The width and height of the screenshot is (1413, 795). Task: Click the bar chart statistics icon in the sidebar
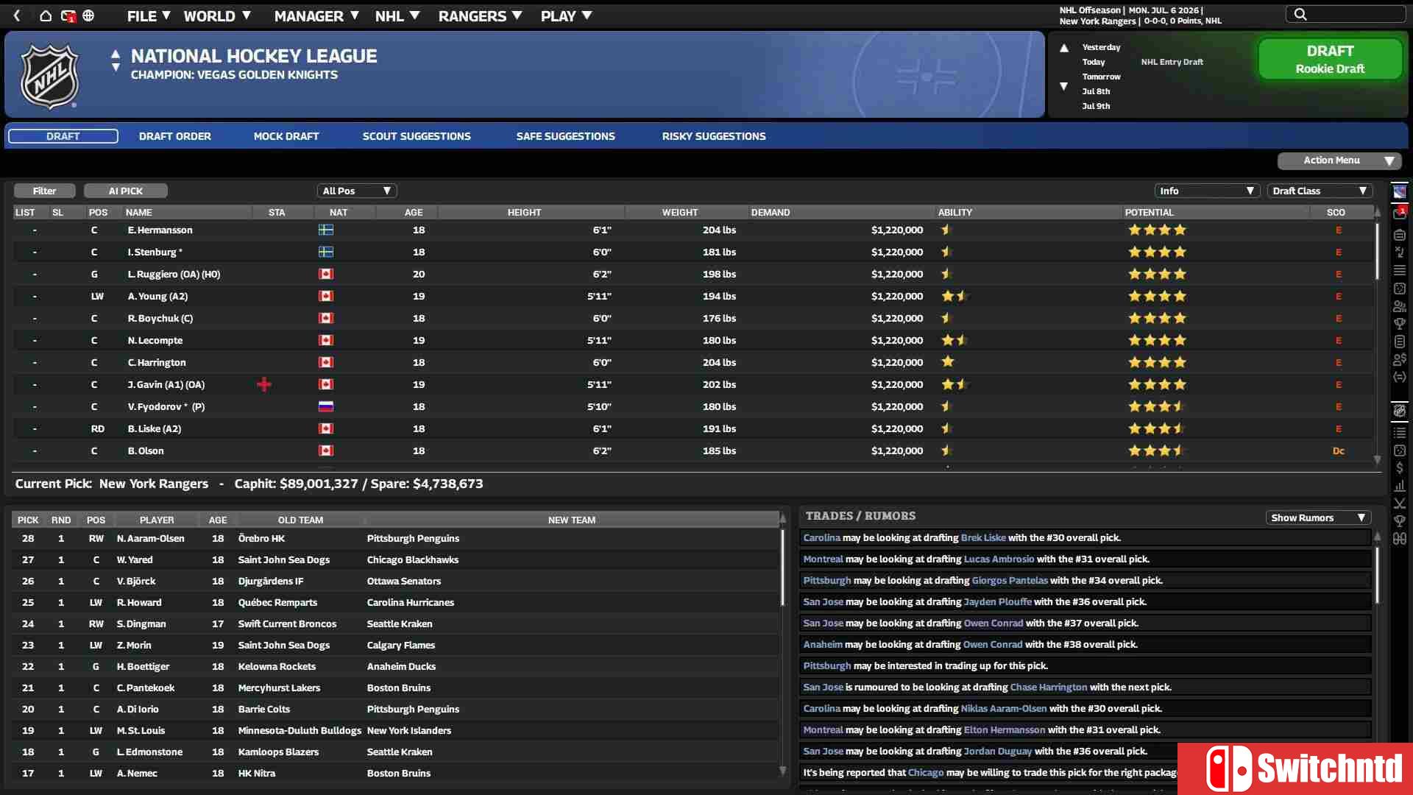(x=1400, y=486)
